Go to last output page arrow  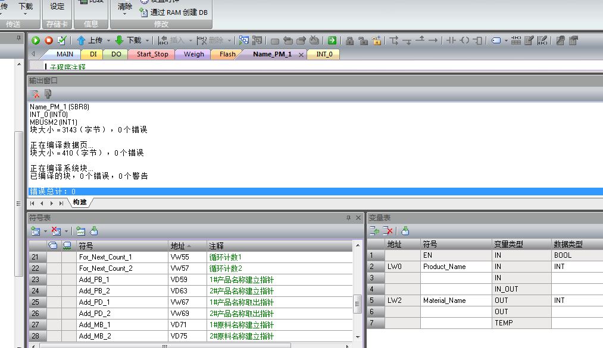pyautogui.click(x=61, y=203)
